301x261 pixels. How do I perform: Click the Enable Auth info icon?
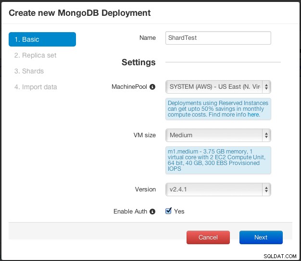152,212
